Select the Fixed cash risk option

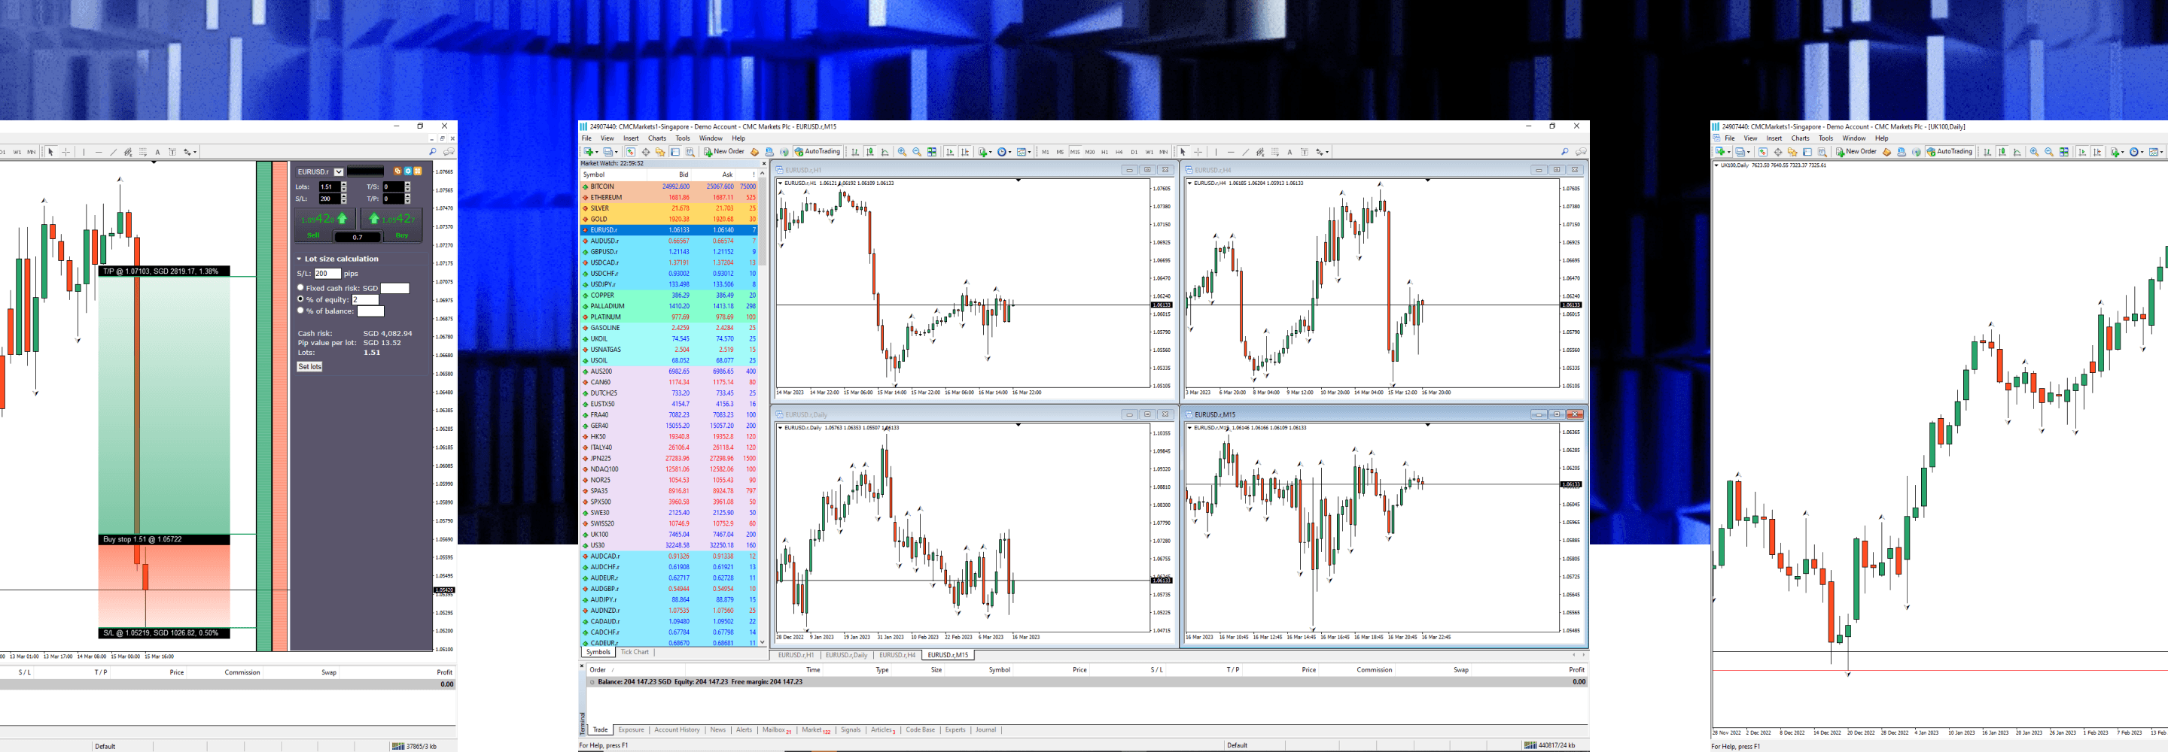(x=300, y=288)
